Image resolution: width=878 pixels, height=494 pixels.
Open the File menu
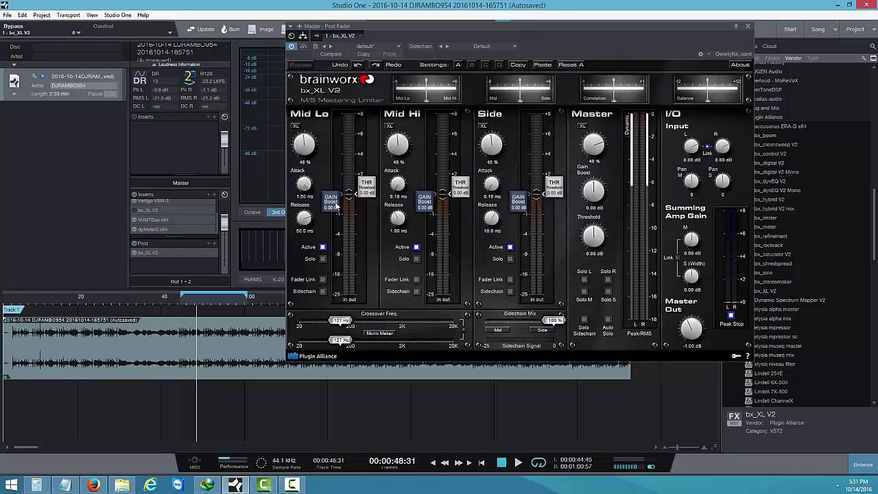pos(7,15)
